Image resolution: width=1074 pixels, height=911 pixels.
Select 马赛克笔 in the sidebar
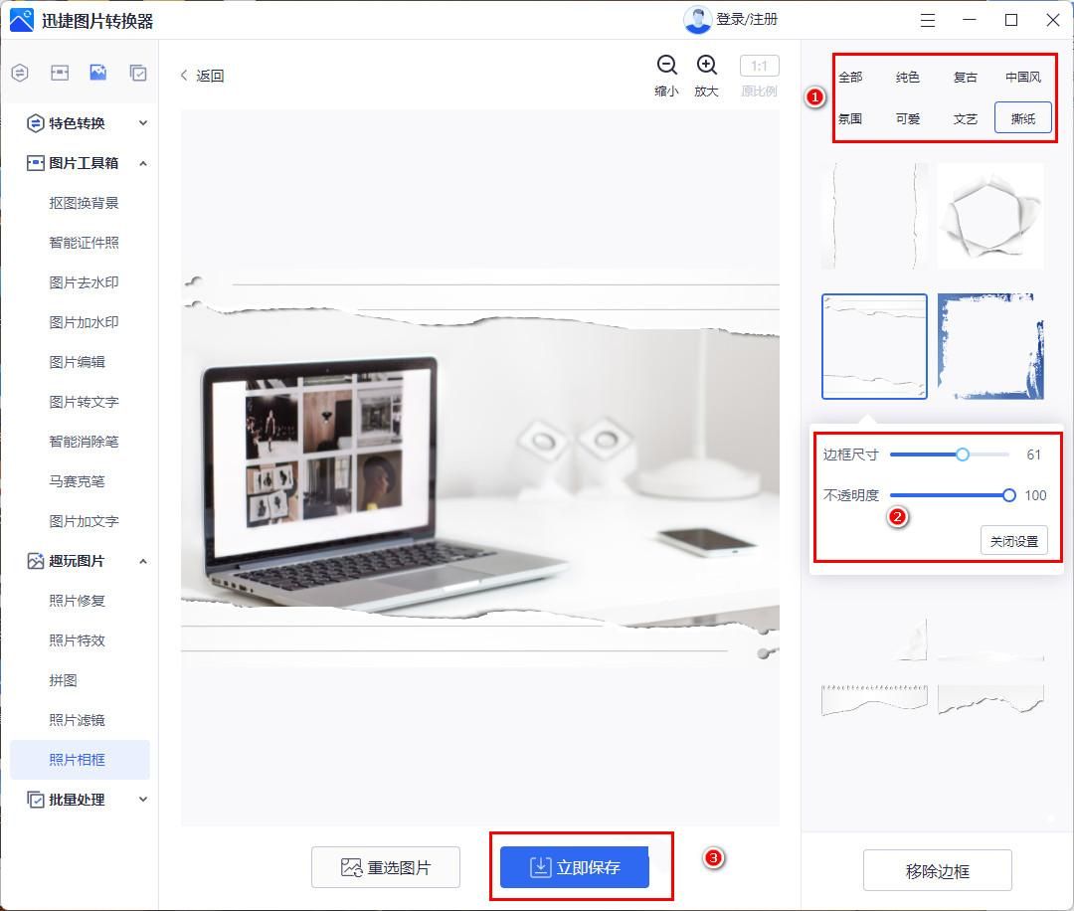coord(77,480)
